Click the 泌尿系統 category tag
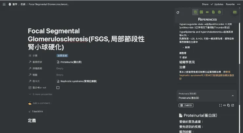 (62, 55)
